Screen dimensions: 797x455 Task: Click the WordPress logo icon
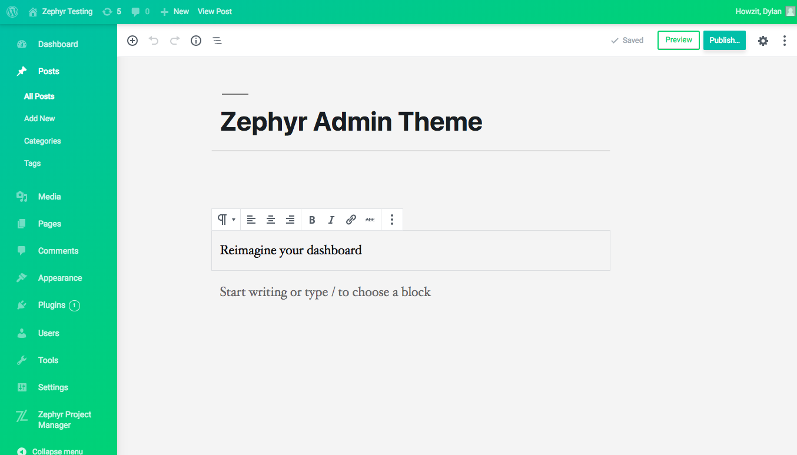[12, 11]
